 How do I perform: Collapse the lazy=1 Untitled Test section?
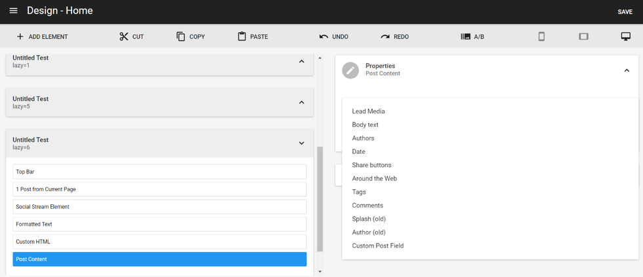301,62
